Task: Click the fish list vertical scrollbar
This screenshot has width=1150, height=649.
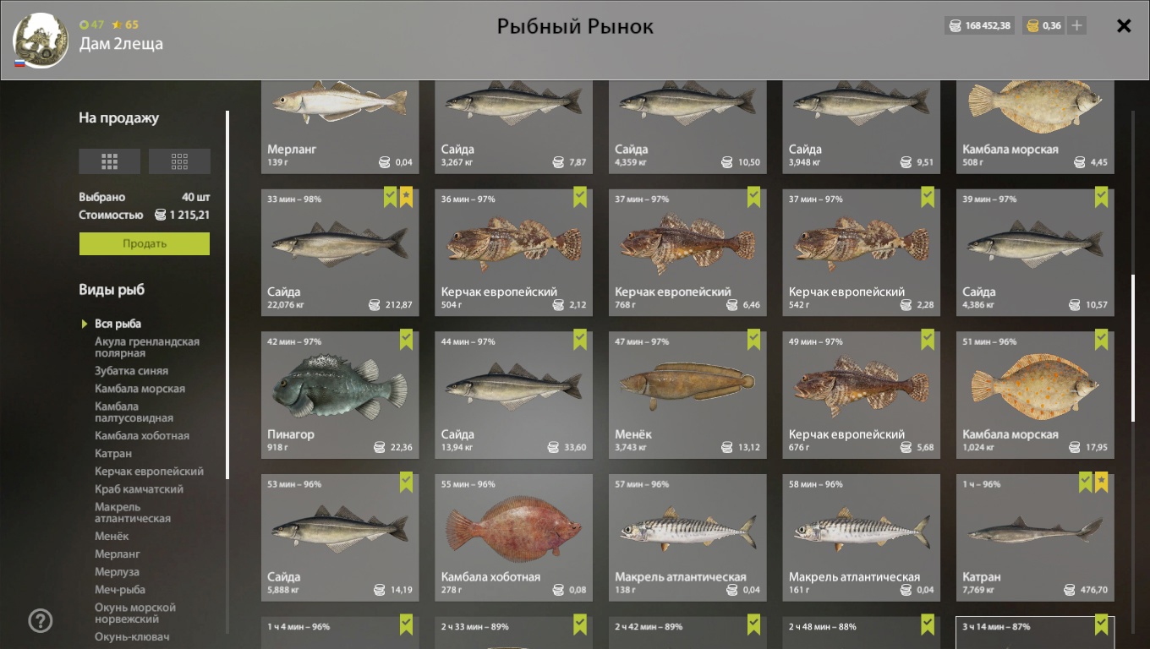Action: coord(1133,348)
